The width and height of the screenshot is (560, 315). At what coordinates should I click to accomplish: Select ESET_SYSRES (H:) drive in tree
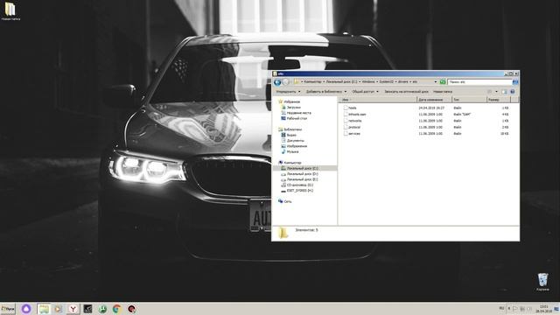(x=297, y=191)
